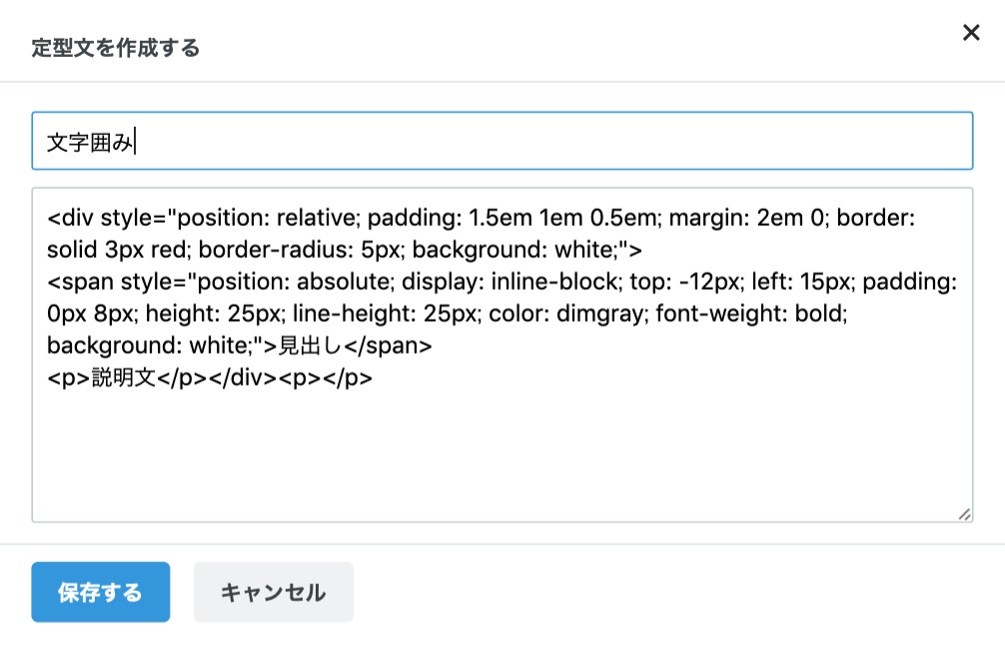Click font-weight: bold in the code
The image size is (1005, 653).
tap(751, 314)
